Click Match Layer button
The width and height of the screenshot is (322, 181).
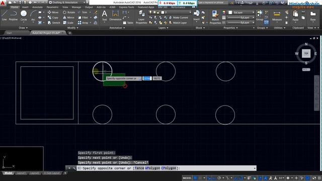pos(178,23)
